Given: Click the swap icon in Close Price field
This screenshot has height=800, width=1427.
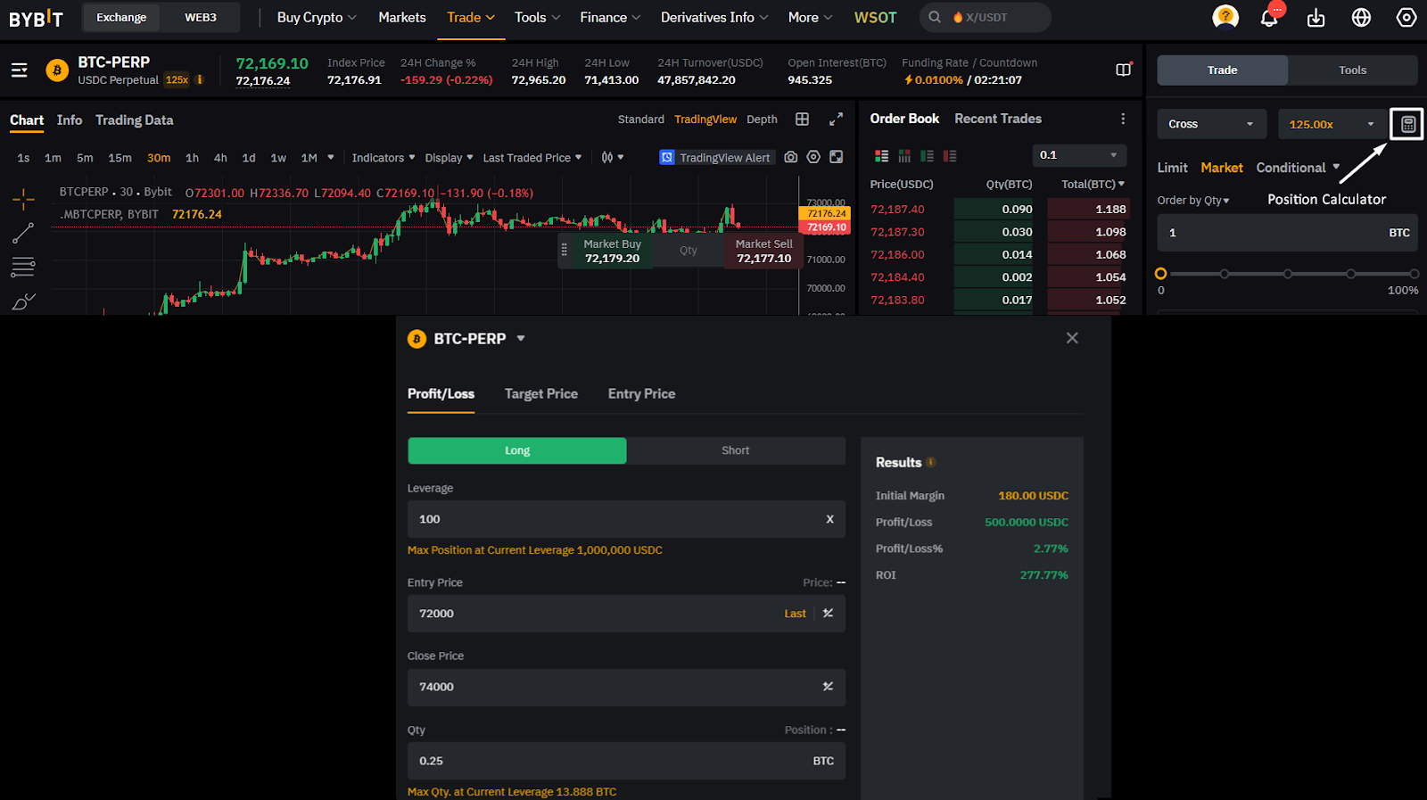Looking at the screenshot, I should (x=828, y=687).
